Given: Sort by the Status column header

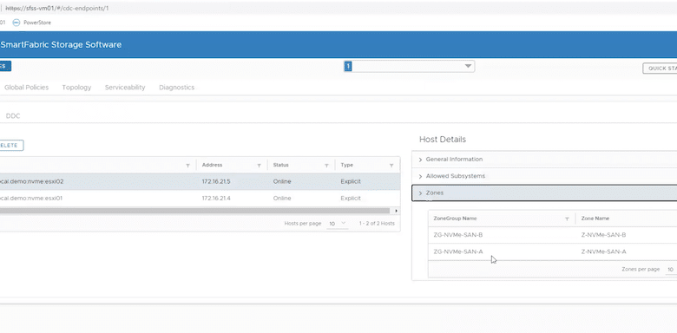Looking at the screenshot, I should click(x=280, y=165).
